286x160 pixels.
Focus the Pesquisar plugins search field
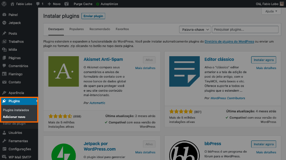245,29
